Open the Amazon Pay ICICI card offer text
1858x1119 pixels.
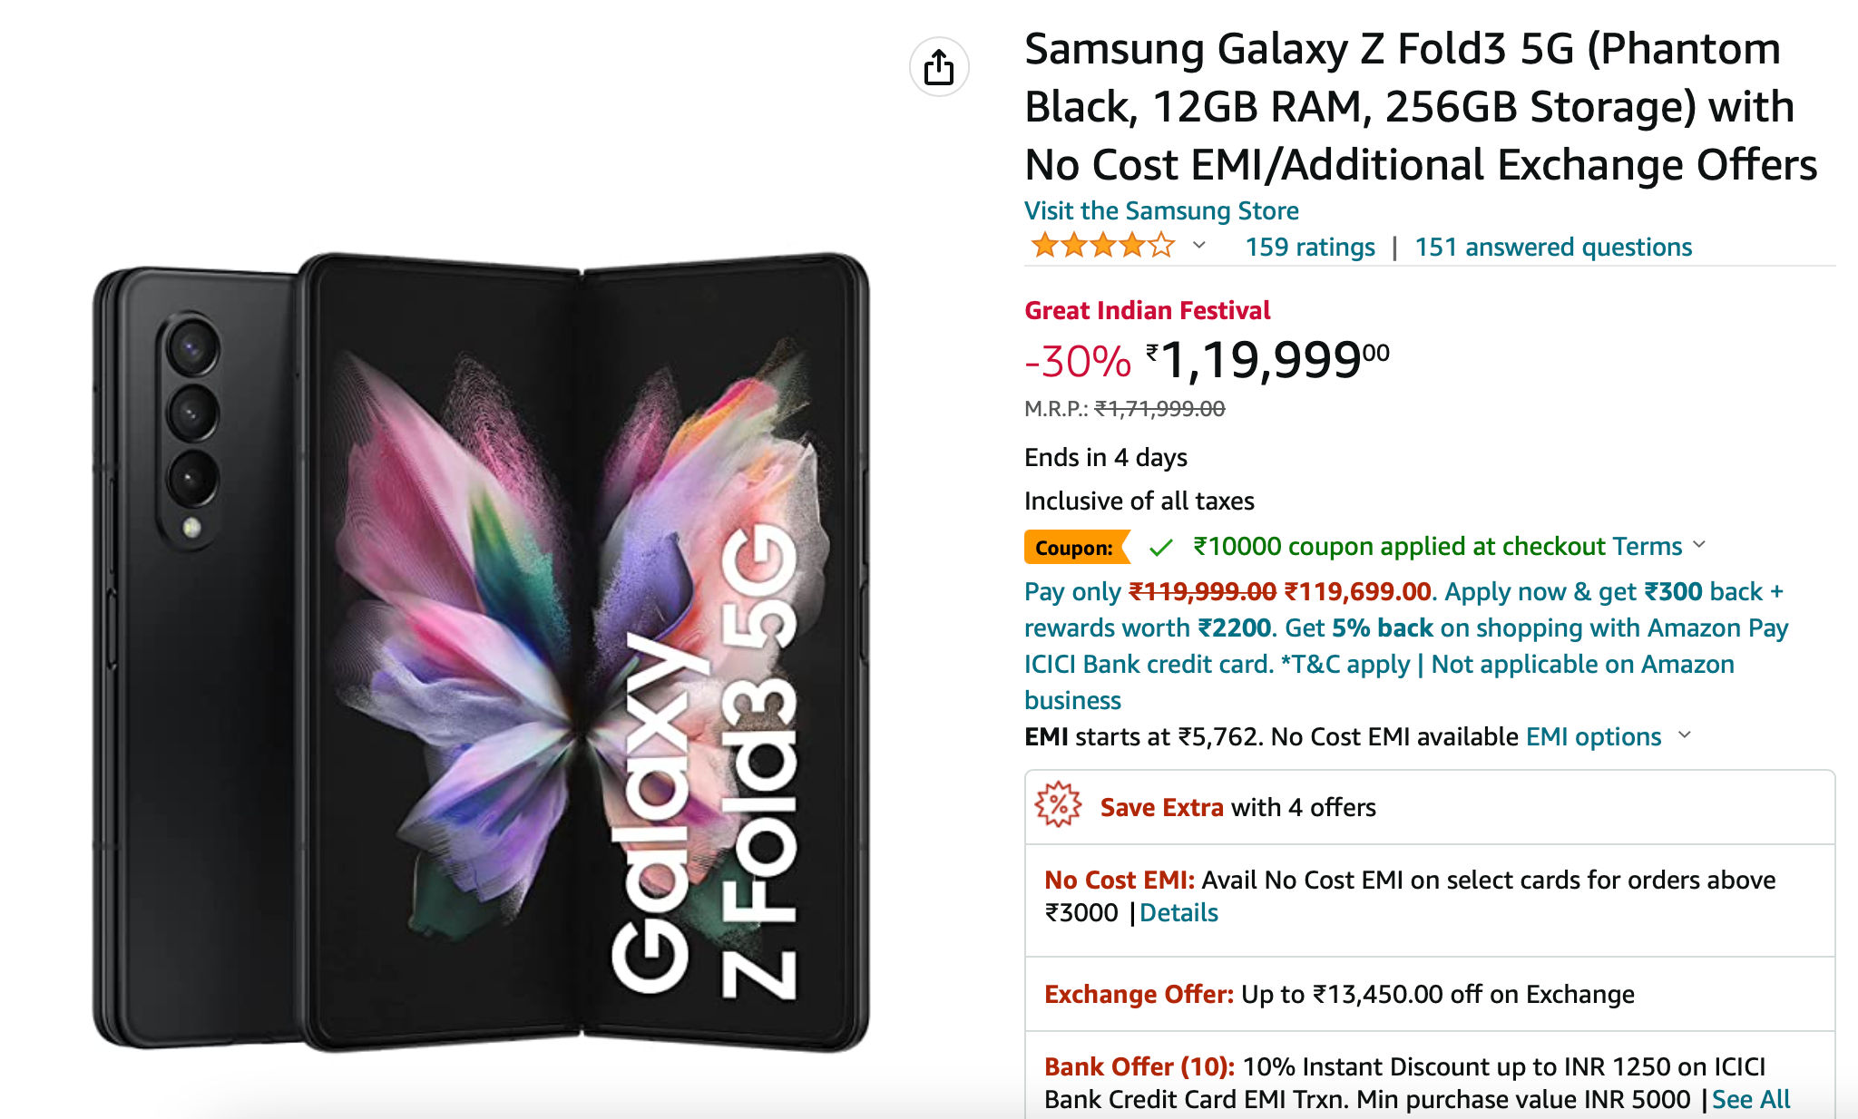point(1406,646)
